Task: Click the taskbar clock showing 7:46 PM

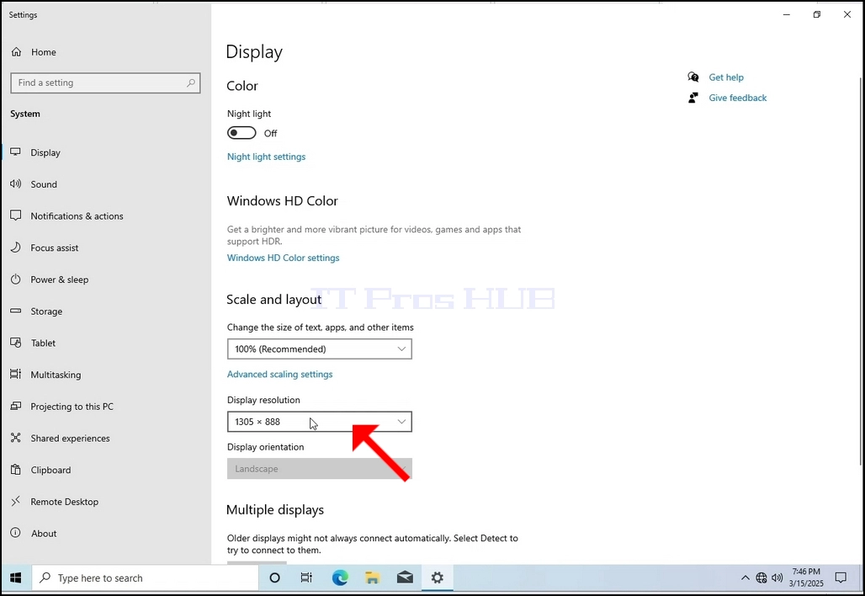Action: (806, 577)
